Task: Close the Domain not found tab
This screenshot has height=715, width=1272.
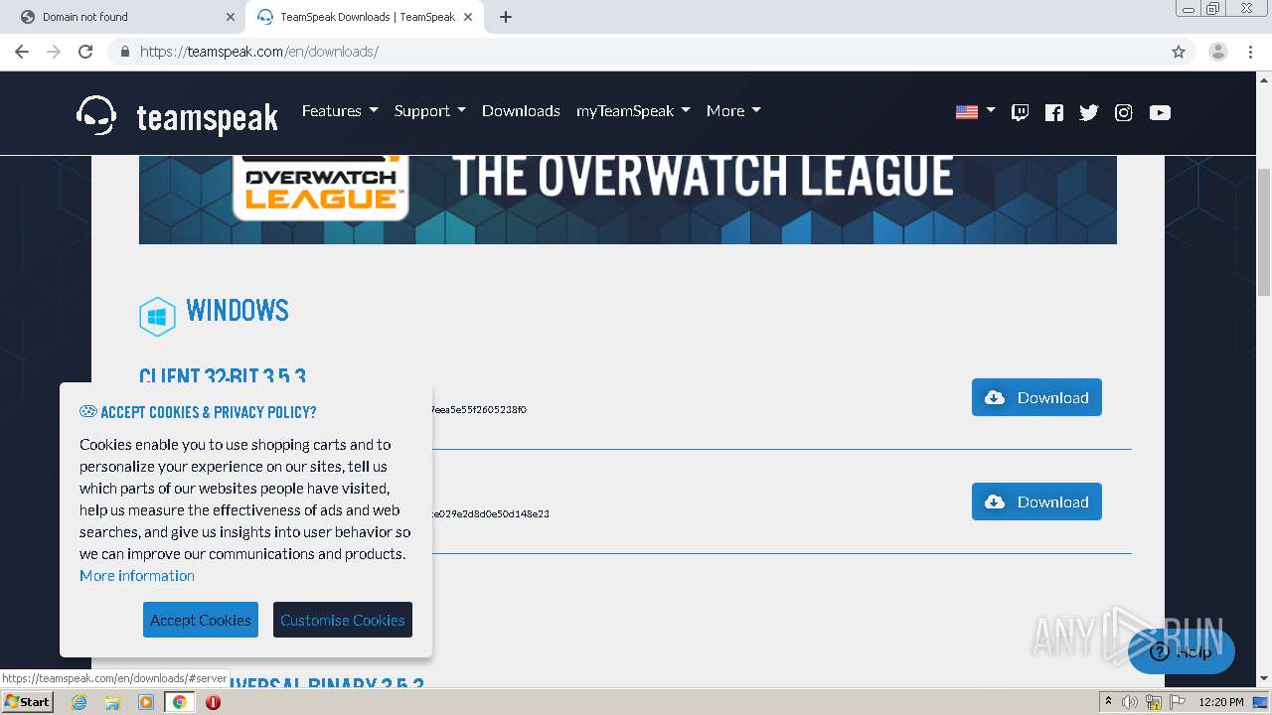Action: [x=231, y=17]
